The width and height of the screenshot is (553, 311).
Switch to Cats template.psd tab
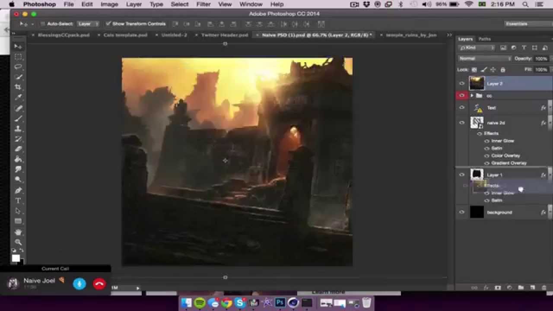[125, 35]
